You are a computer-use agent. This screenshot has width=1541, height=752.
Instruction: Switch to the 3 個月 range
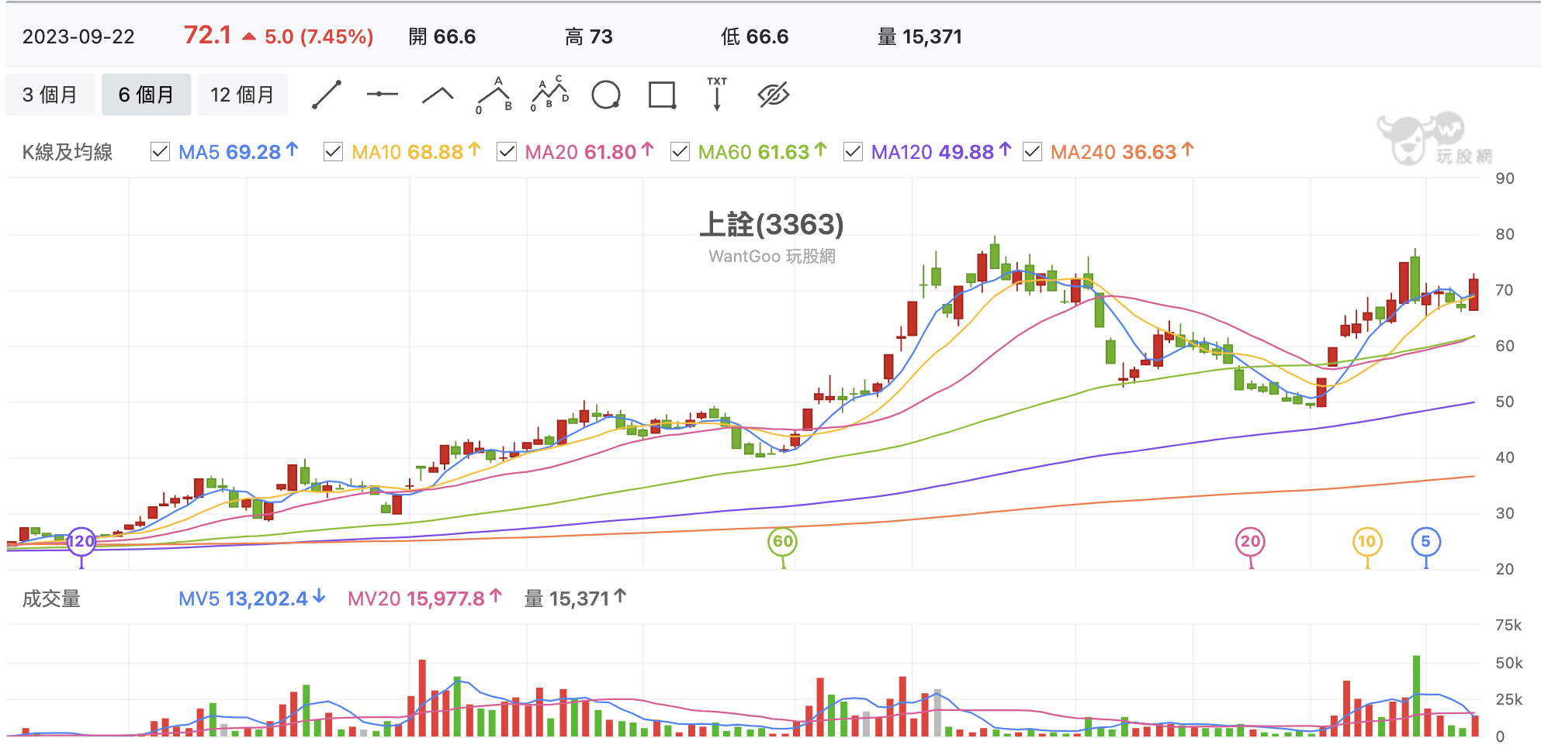pos(50,95)
